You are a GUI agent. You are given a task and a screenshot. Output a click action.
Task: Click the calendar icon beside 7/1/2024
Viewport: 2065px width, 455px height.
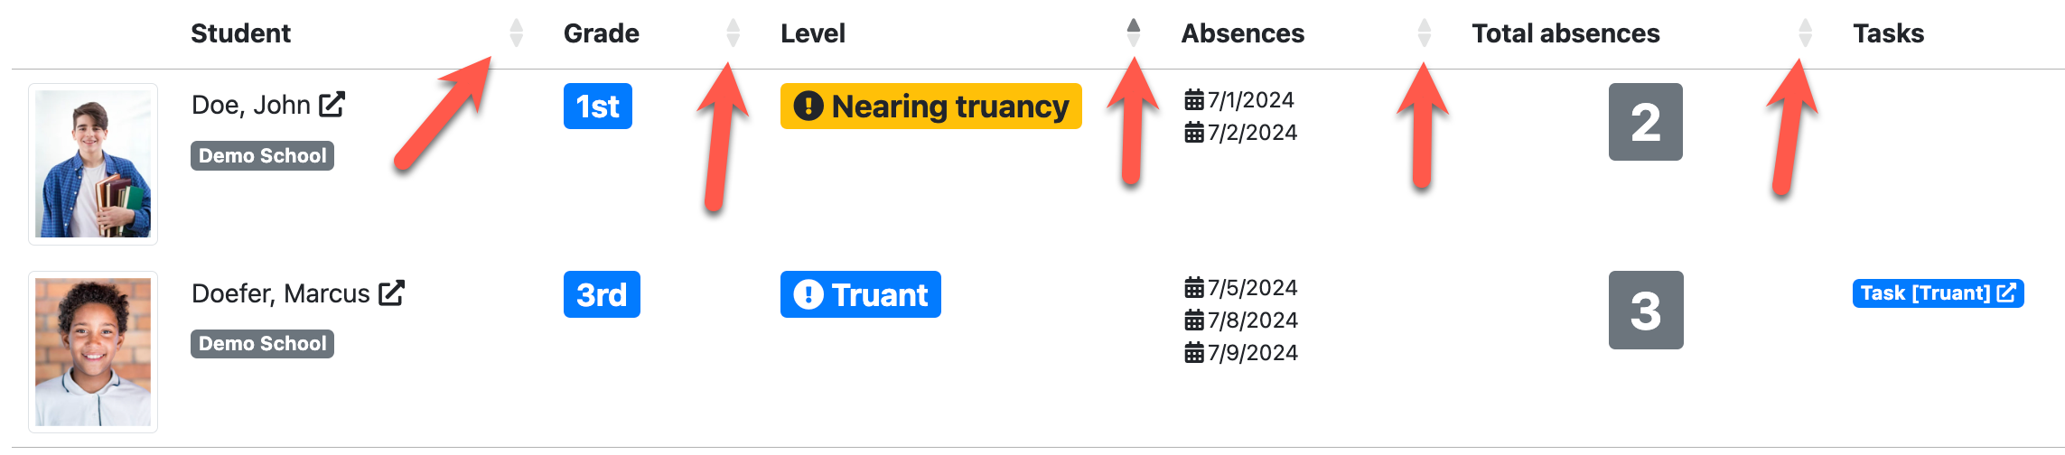tap(1194, 99)
